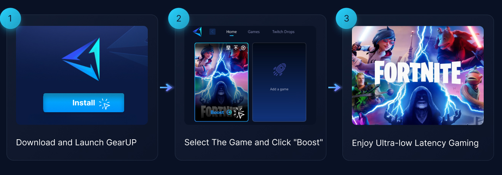Click the step 2 number badge
The height and width of the screenshot is (175, 502).
(179, 18)
